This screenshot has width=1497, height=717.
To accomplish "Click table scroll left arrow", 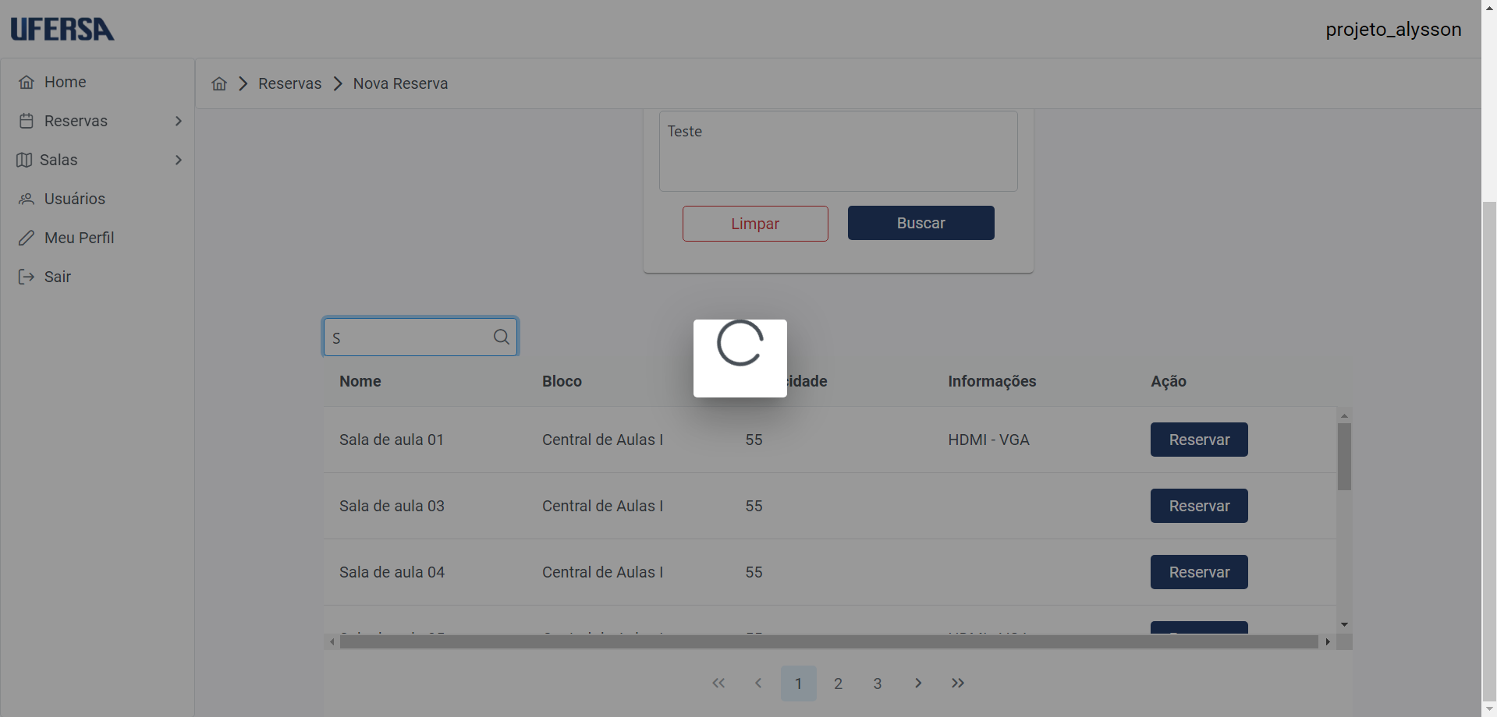I will click(332, 642).
